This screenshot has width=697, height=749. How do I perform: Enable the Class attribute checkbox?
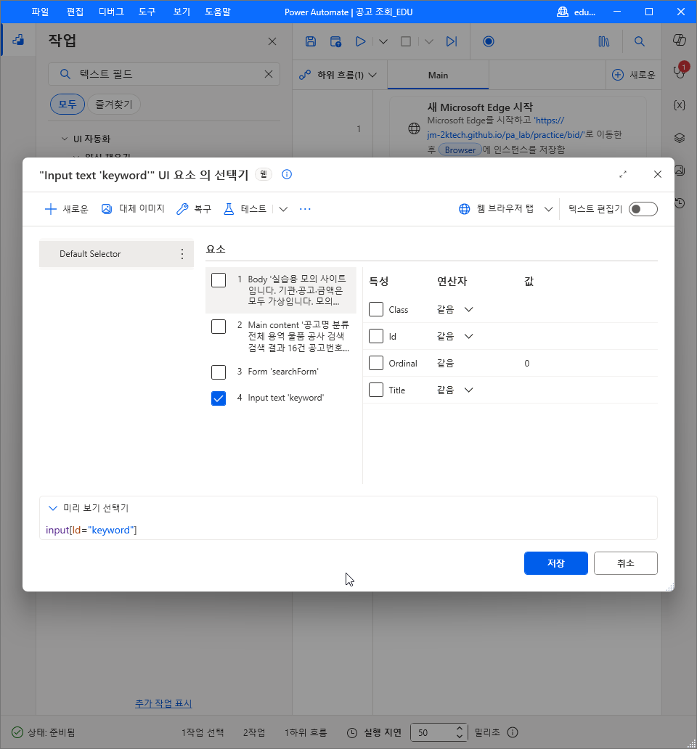click(x=376, y=309)
